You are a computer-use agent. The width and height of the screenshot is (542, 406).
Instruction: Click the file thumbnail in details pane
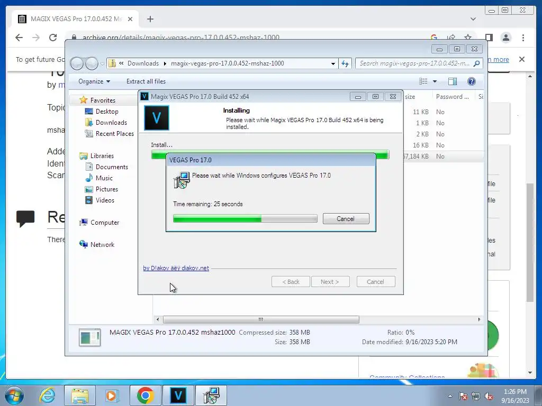(x=90, y=337)
